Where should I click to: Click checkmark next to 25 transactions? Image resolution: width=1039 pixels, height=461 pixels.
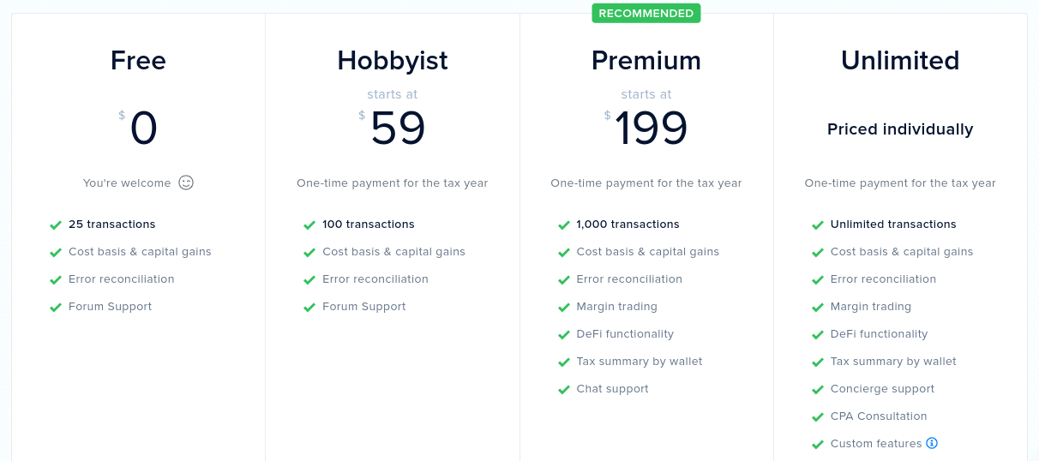click(x=56, y=225)
